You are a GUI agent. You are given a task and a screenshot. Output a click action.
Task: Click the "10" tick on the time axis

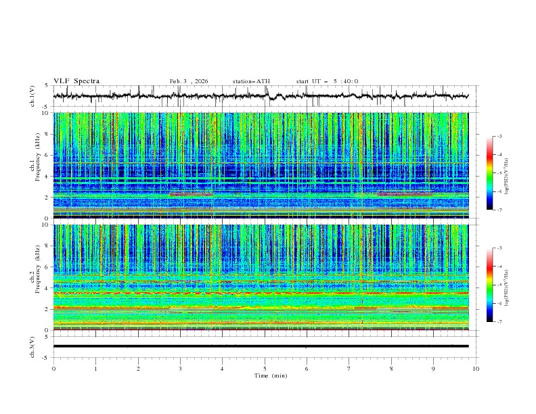pyautogui.click(x=476, y=369)
